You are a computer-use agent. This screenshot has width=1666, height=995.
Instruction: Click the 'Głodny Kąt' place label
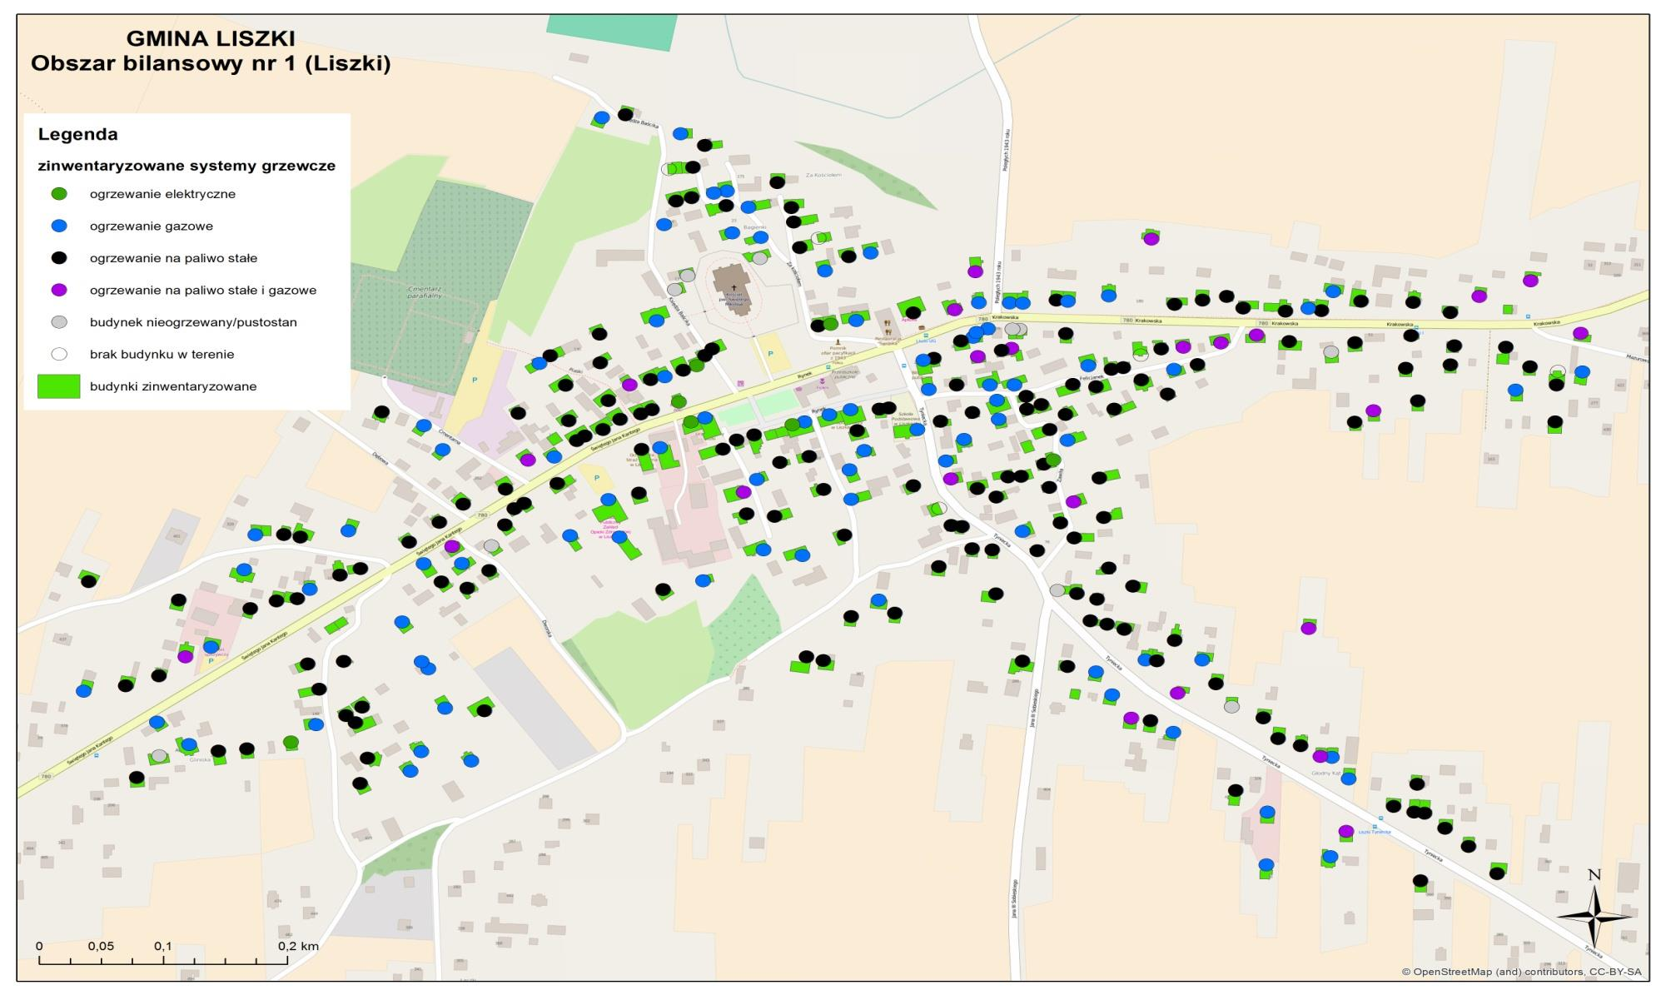coord(1326,773)
